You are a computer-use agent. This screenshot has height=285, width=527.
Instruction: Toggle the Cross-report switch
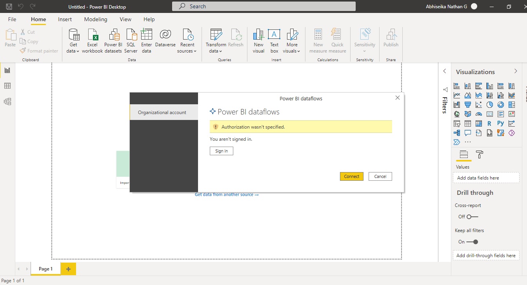click(x=472, y=217)
